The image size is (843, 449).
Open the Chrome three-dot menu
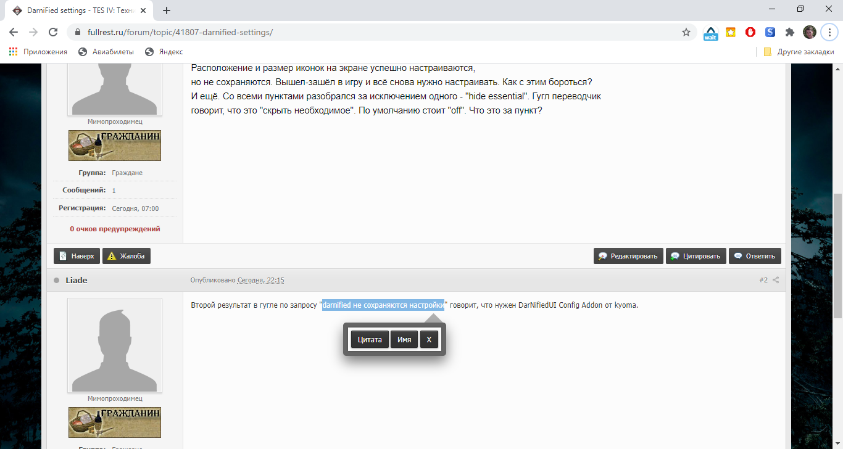pyautogui.click(x=829, y=32)
